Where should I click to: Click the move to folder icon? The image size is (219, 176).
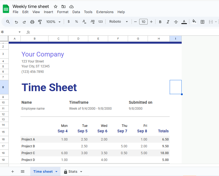coord(63,7)
